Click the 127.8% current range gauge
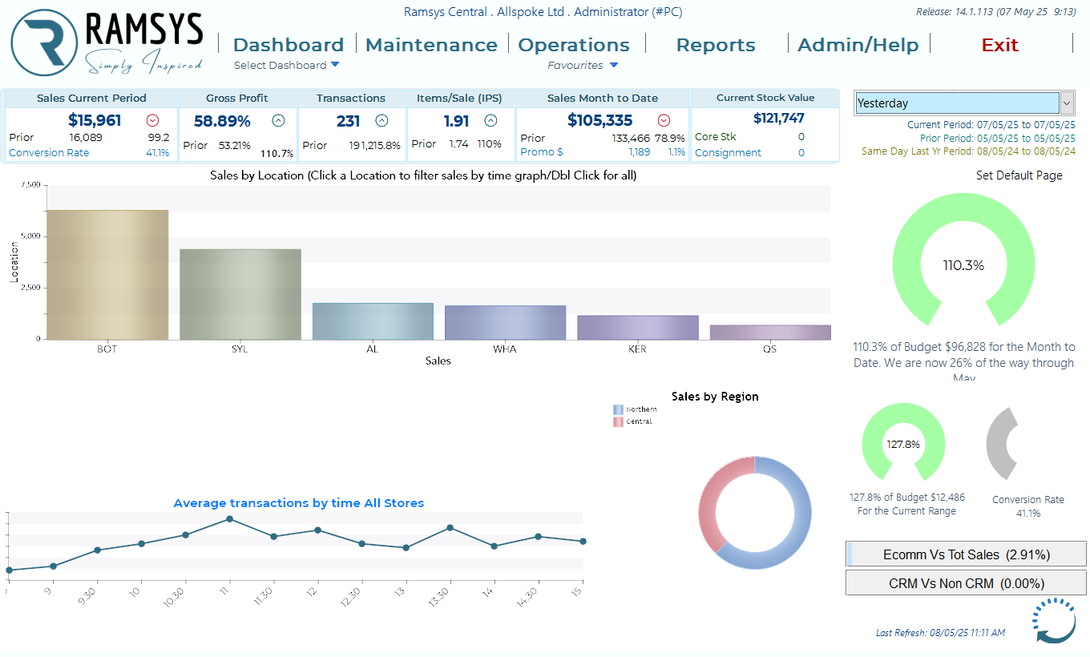Viewport: 1090px width, 657px height. (903, 441)
